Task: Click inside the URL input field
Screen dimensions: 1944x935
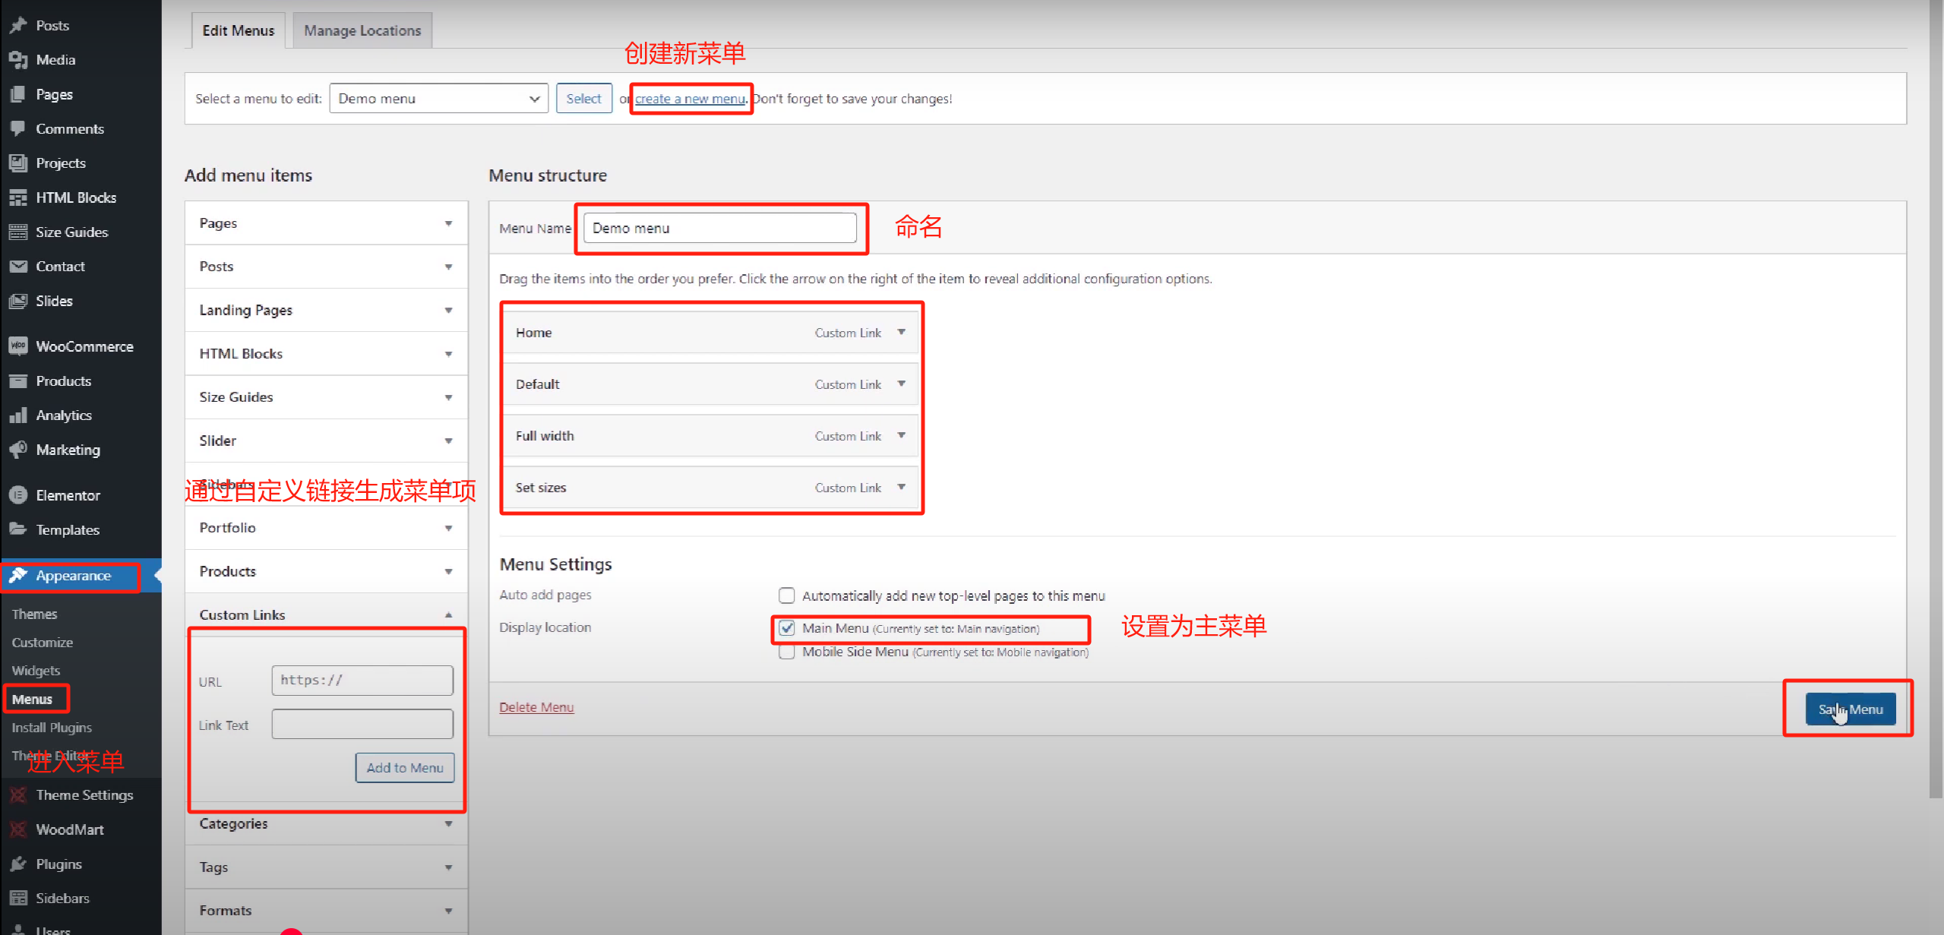Action: [x=362, y=680]
